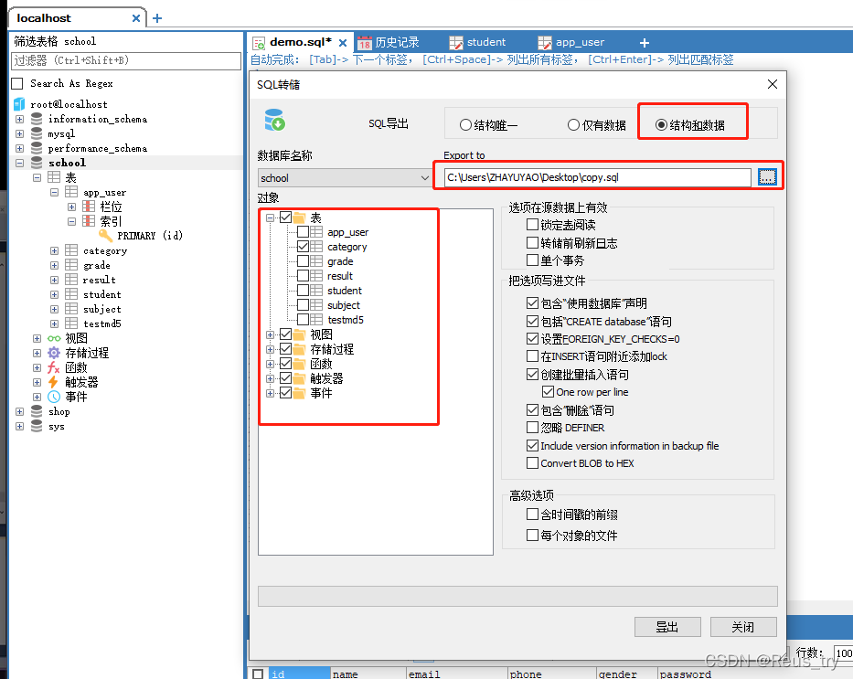Uncheck the category table in export objects
Screen dimensions: 853x679
coord(303,246)
